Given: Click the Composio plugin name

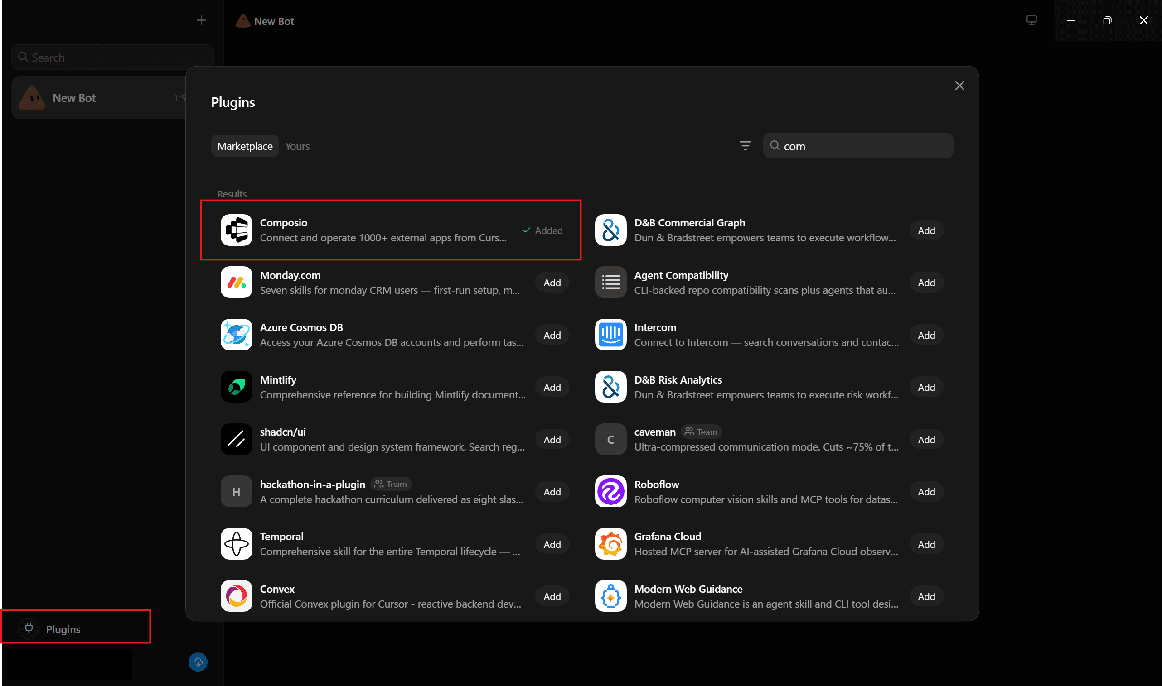Looking at the screenshot, I should tap(284, 223).
